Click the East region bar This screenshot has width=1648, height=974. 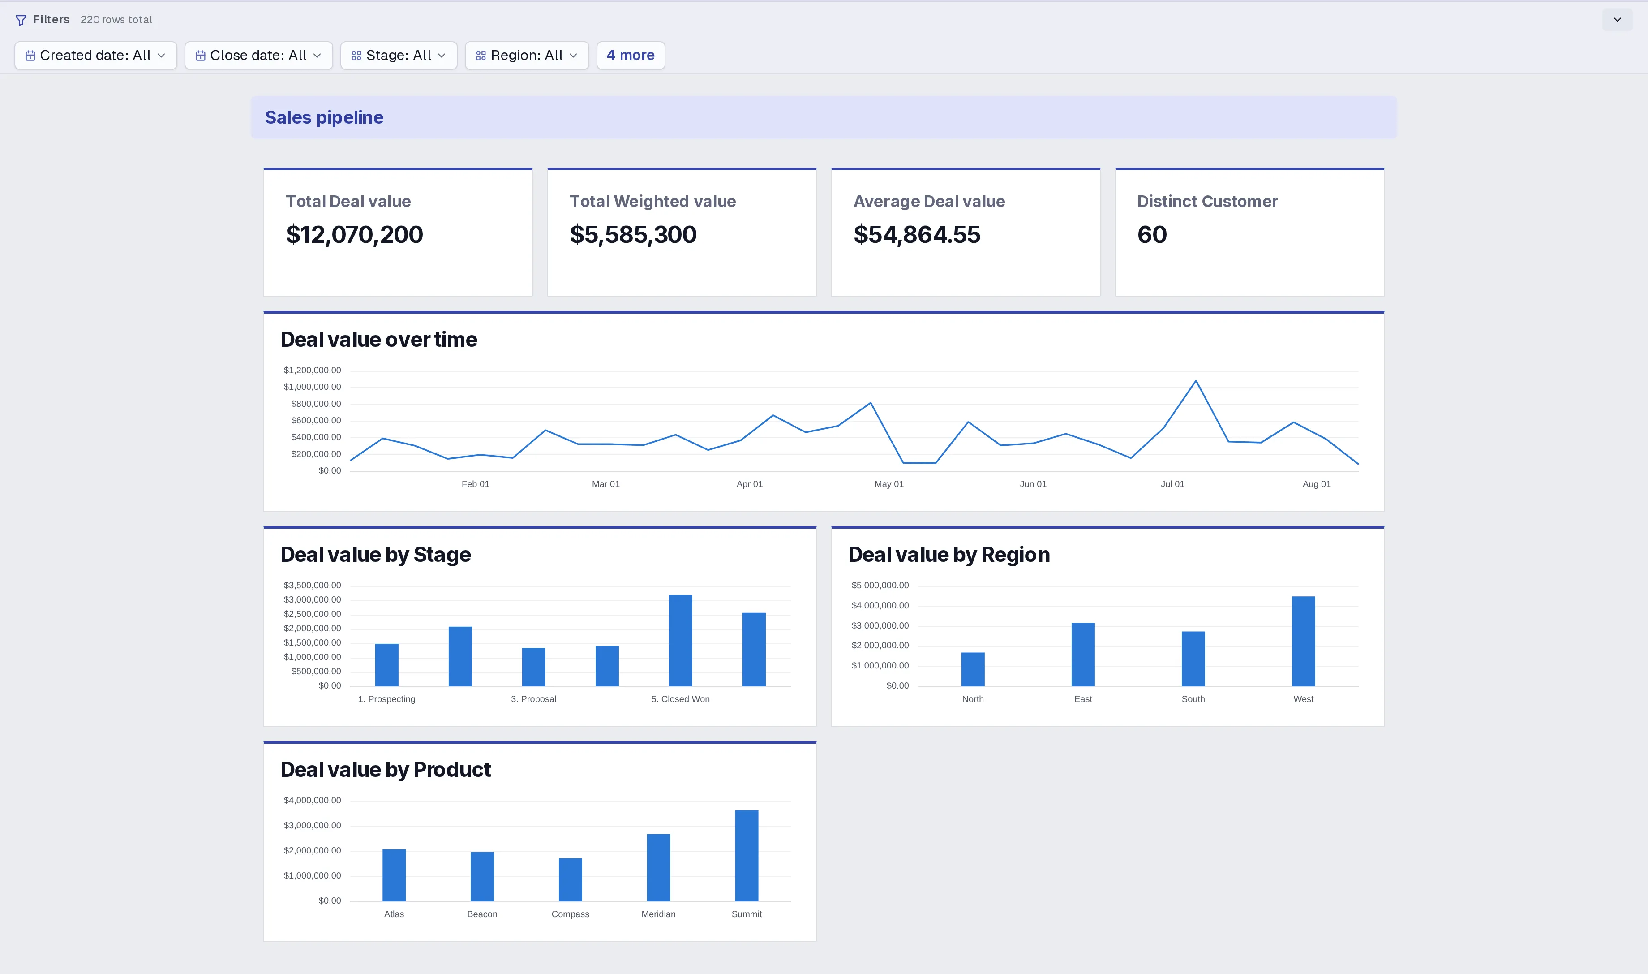click(x=1083, y=655)
